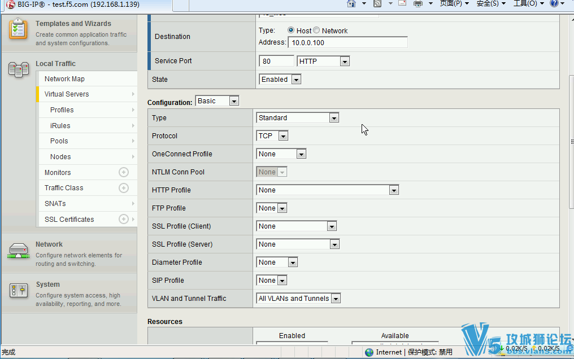Open Print button dropdown arrow
The height and width of the screenshot is (359, 574).
click(x=430, y=3)
